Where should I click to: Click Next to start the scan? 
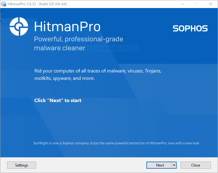pyautogui.click(x=159, y=165)
